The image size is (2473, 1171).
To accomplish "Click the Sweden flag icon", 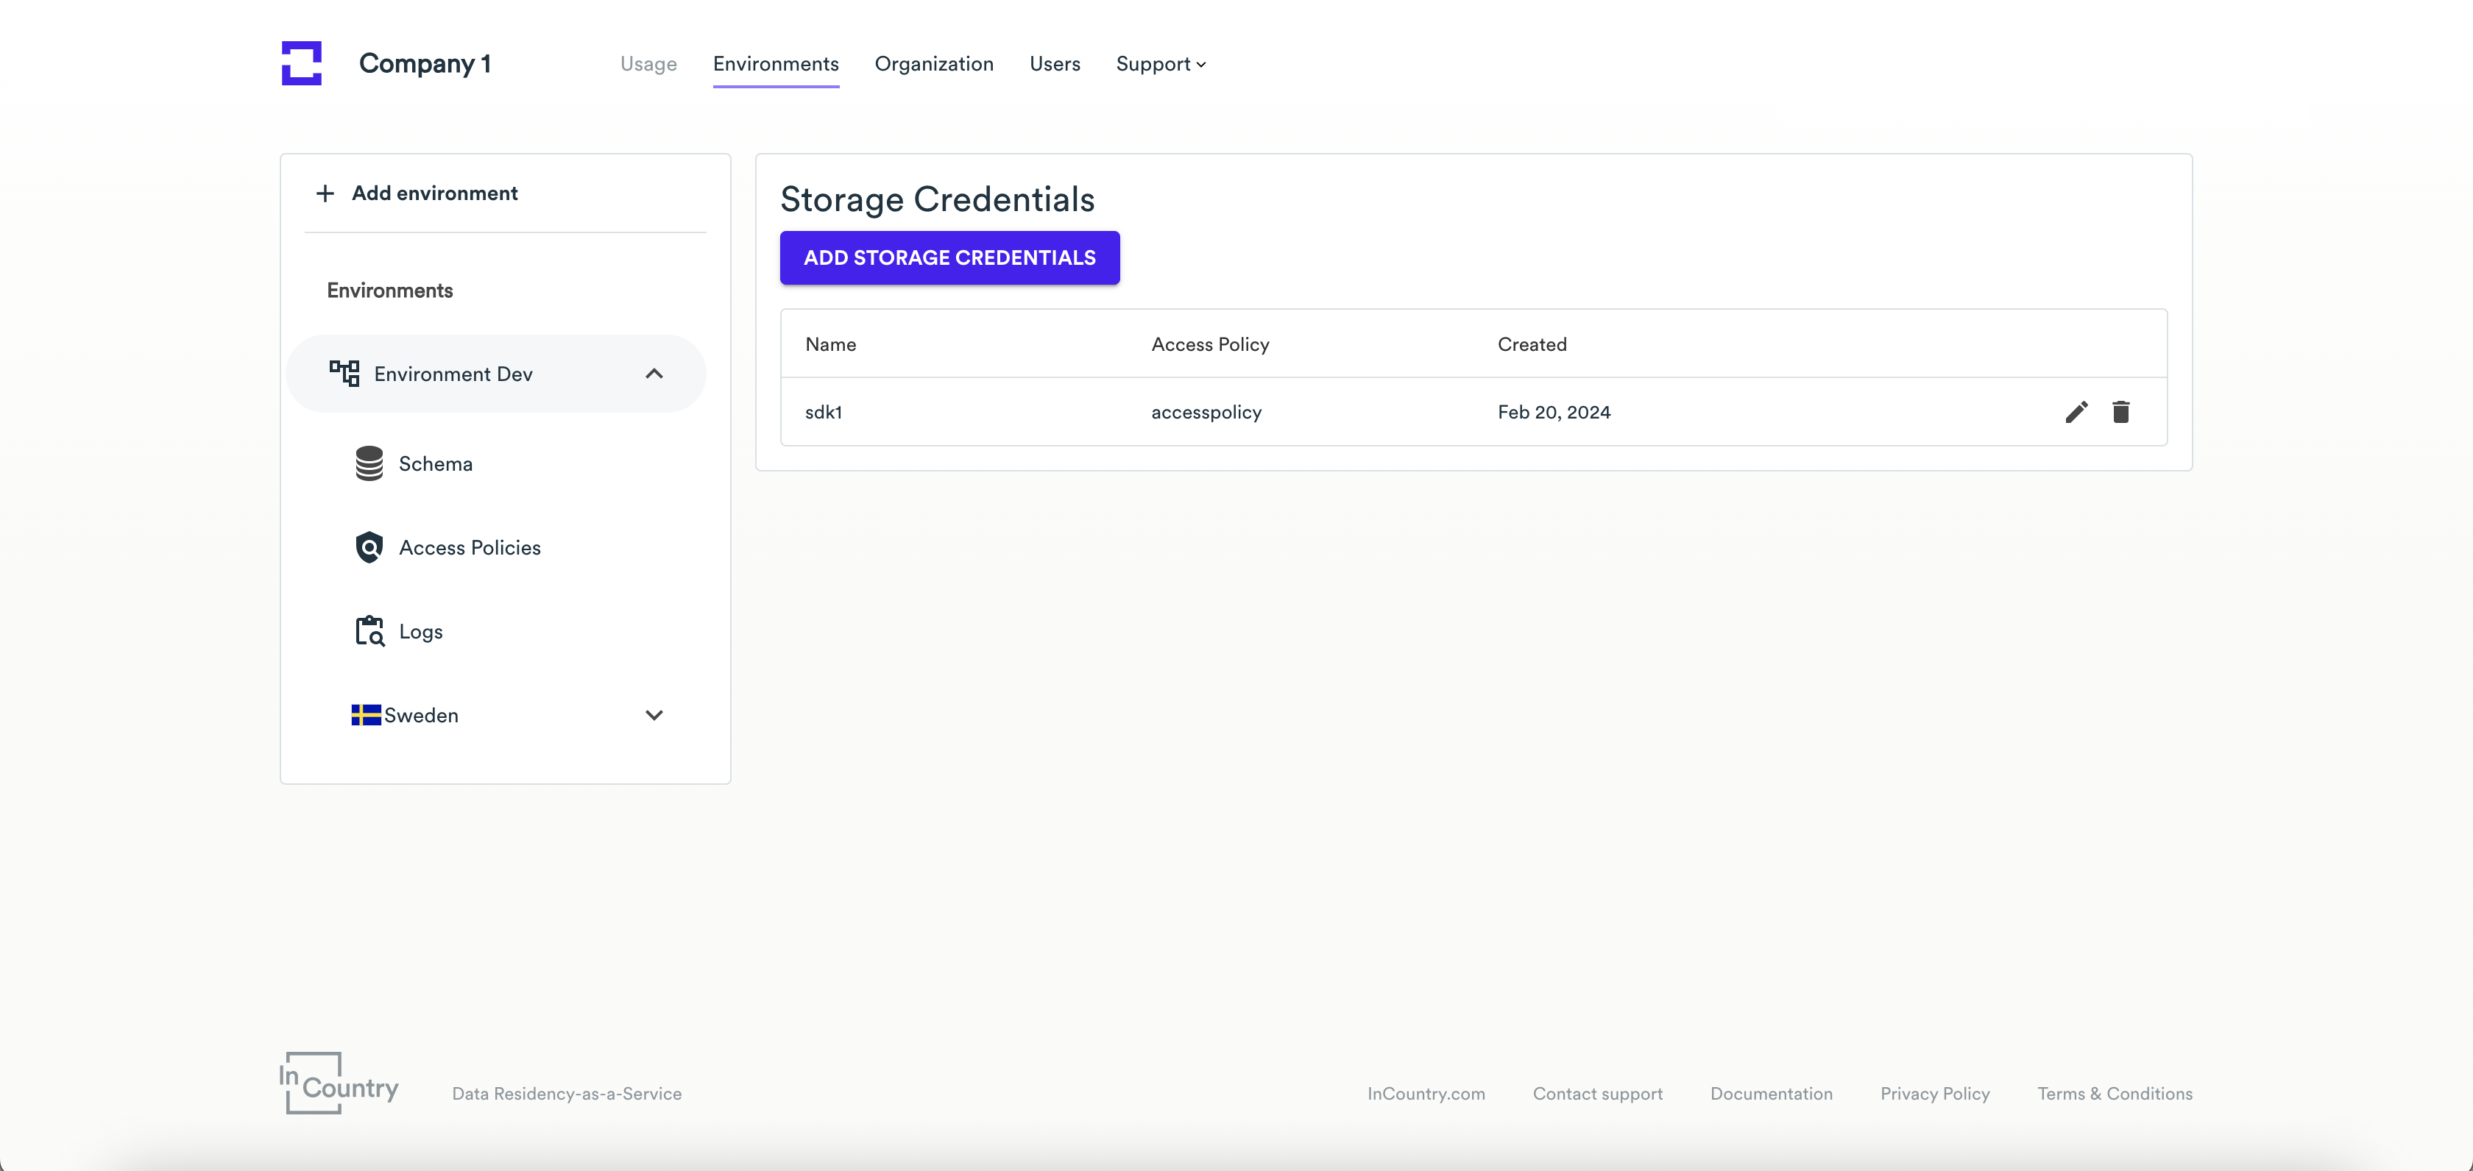I will click(364, 716).
